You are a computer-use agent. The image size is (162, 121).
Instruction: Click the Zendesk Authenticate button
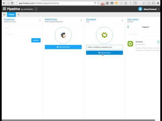(104, 53)
